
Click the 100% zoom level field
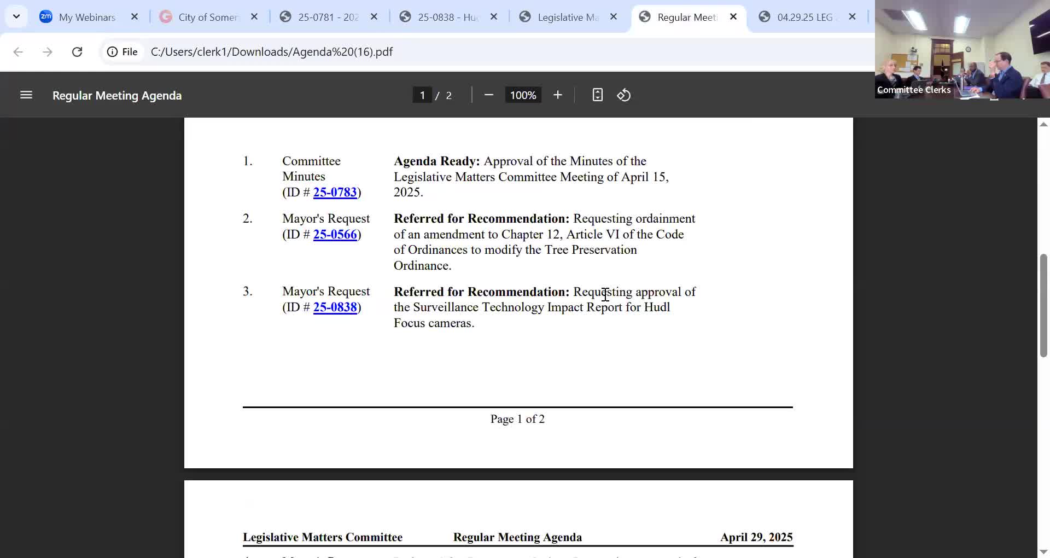(523, 95)
